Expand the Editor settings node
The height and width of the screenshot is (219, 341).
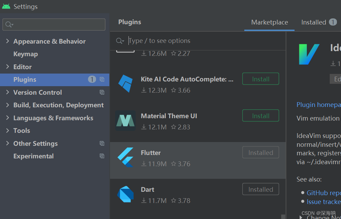coord(8,66)
